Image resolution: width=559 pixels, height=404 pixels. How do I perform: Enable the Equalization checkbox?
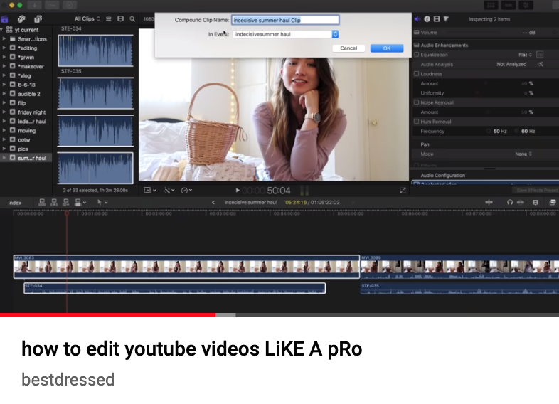coord(417,54)
